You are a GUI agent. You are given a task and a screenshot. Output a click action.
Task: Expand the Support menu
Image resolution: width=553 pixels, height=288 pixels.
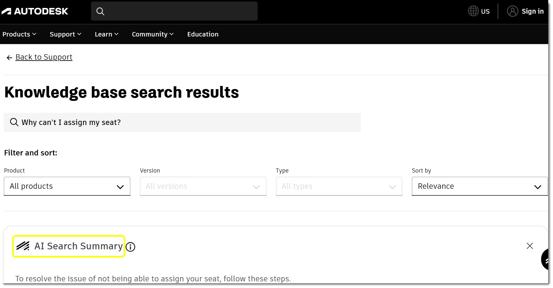click(x=66, y=34)
